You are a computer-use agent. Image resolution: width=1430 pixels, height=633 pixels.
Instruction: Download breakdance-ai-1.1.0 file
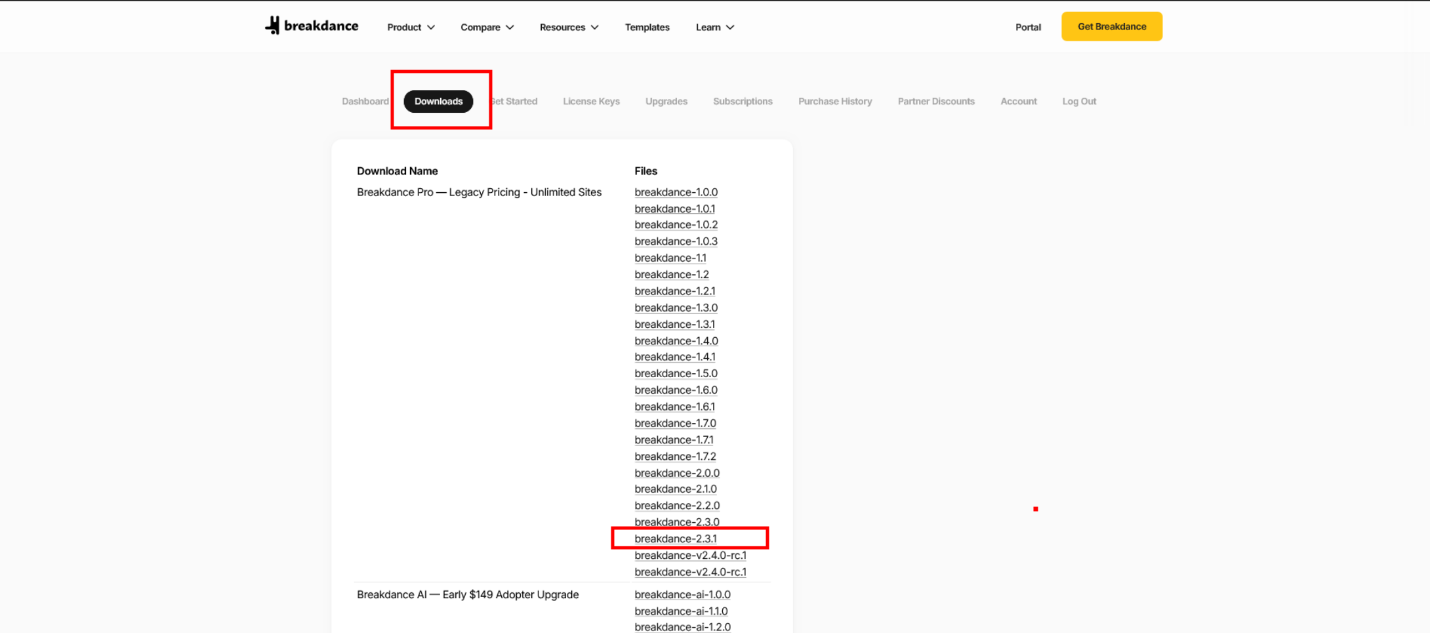click(x=681, y=611)
